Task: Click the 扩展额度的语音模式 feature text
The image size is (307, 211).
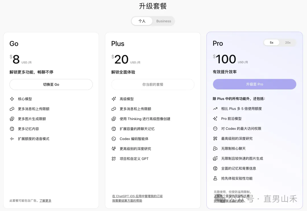Action: 34,139
